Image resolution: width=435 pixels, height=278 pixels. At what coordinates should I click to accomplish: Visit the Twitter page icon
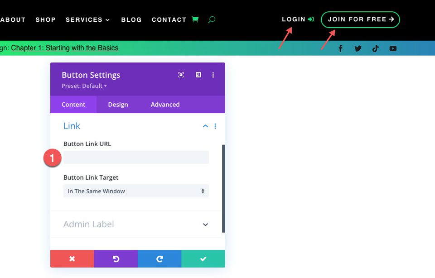click(358, 48)
